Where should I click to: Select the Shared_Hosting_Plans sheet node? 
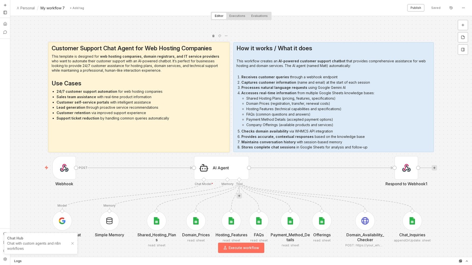pyautogui.click(x=157, y=221)
